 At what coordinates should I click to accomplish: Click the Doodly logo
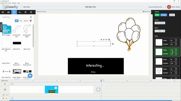(10, 7)
